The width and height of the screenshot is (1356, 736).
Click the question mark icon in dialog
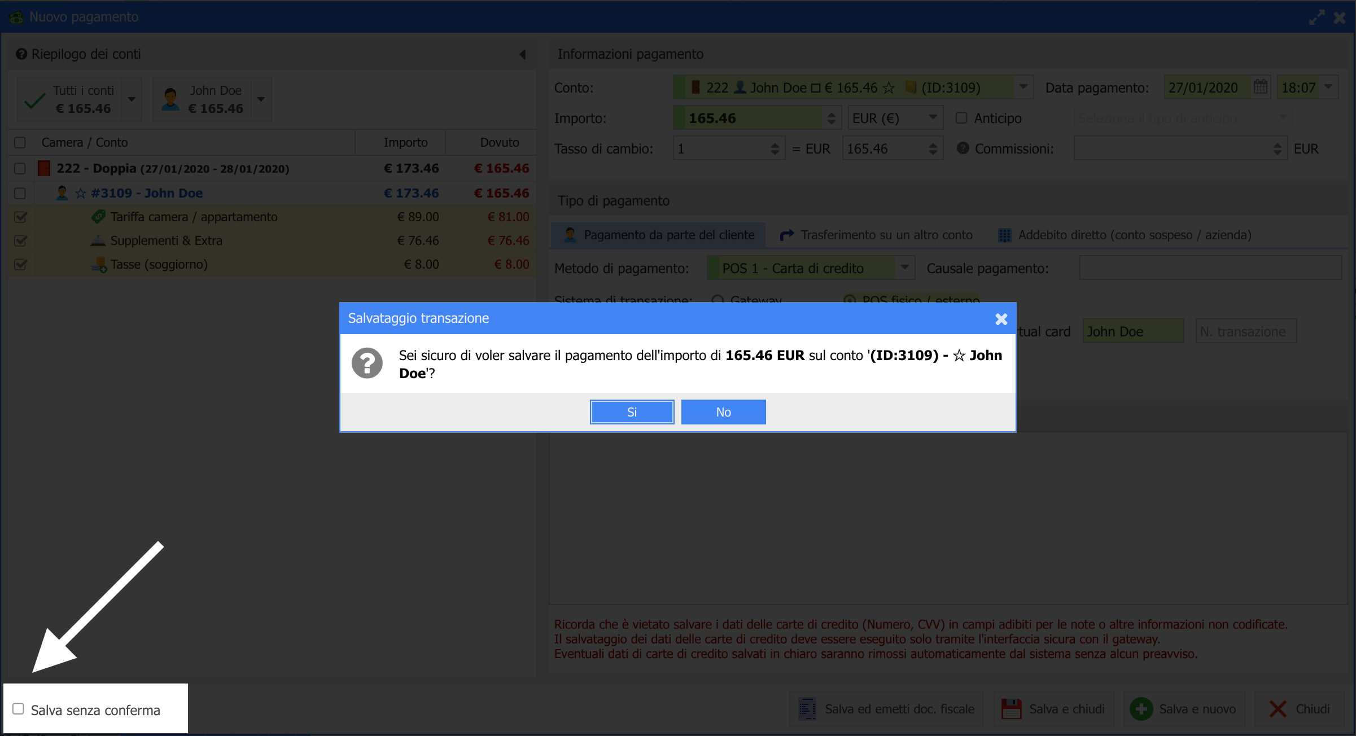(x=367, y=363)
